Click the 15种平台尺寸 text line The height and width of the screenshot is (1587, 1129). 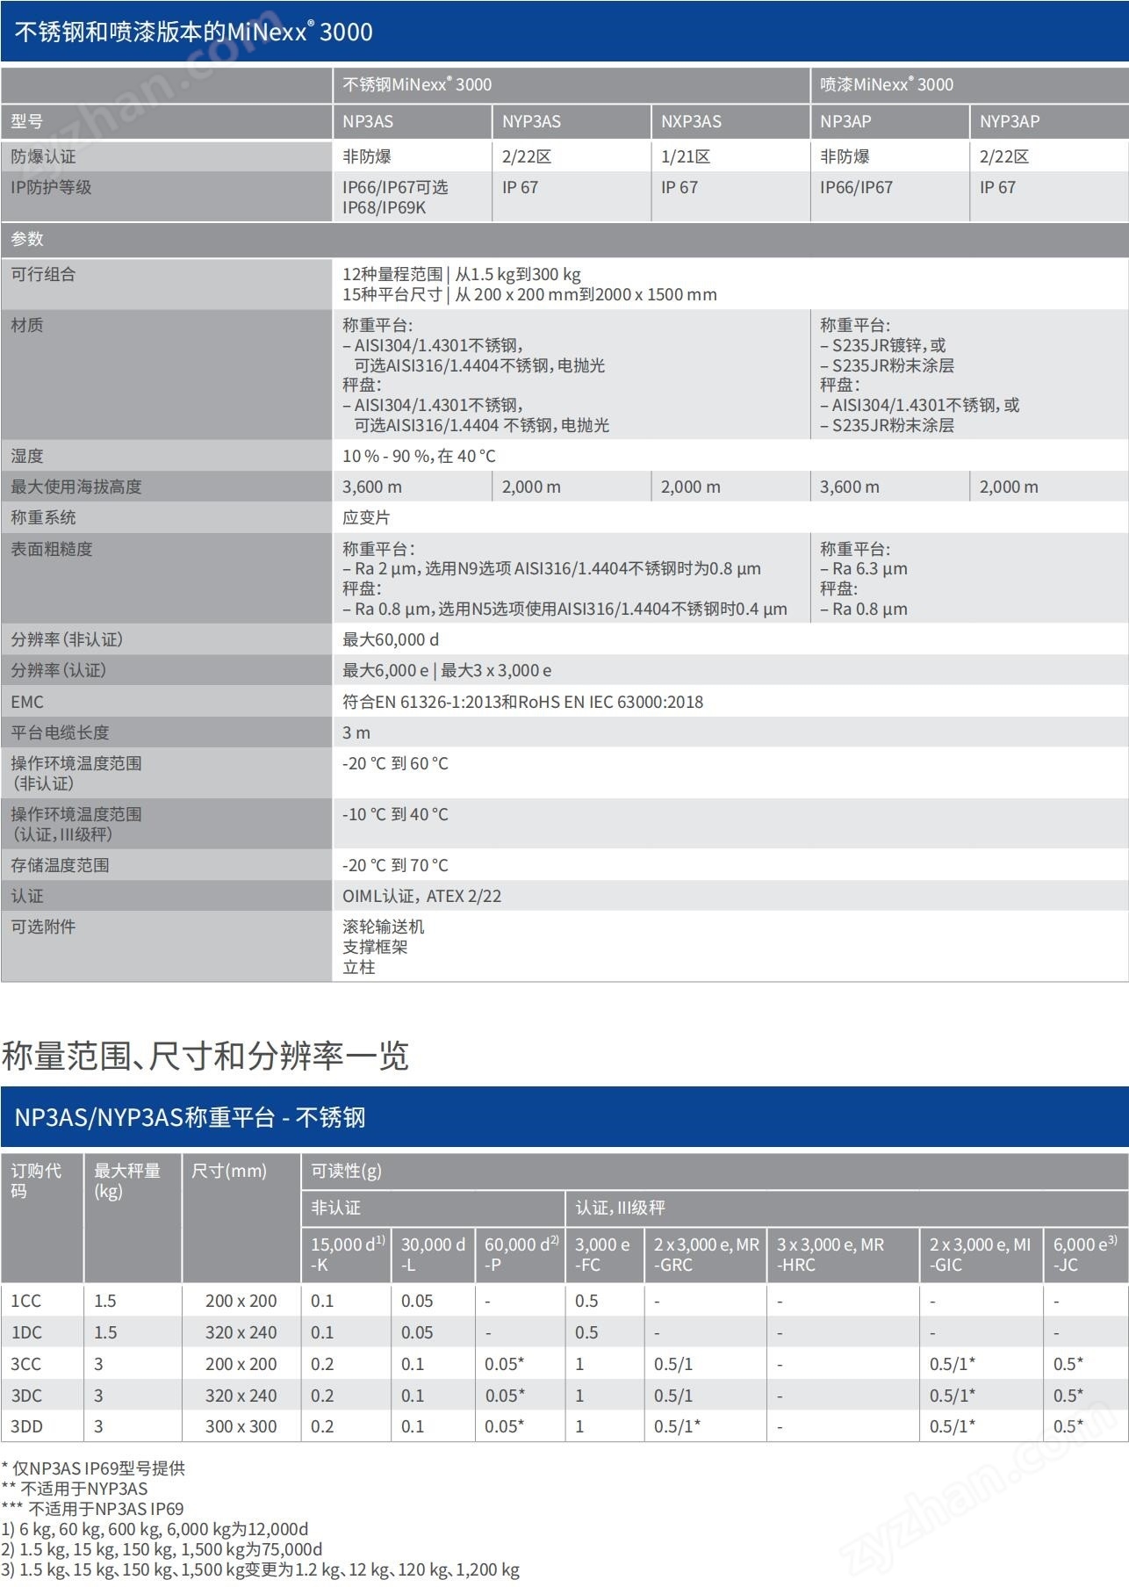tap(529, 295)
